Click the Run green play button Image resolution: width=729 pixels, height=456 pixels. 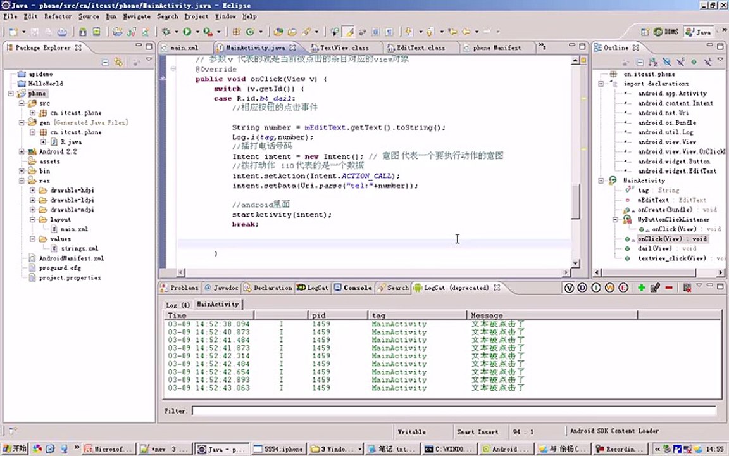click(x=187, y=32)
